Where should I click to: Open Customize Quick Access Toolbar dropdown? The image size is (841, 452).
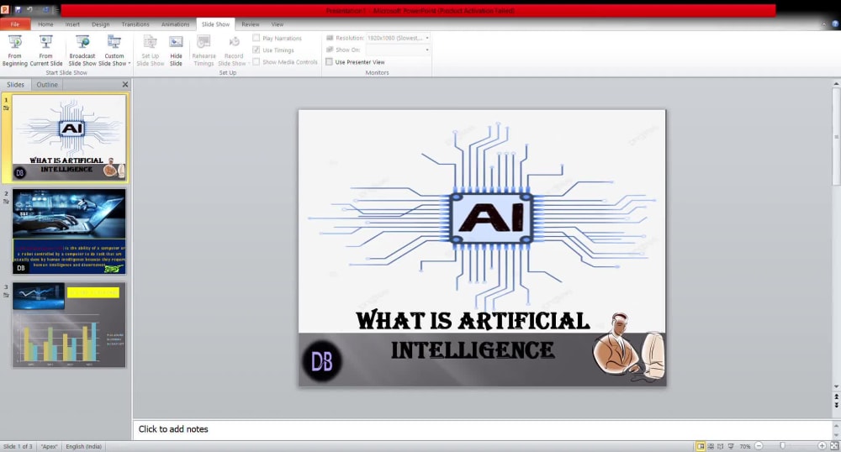coord(56,9)
